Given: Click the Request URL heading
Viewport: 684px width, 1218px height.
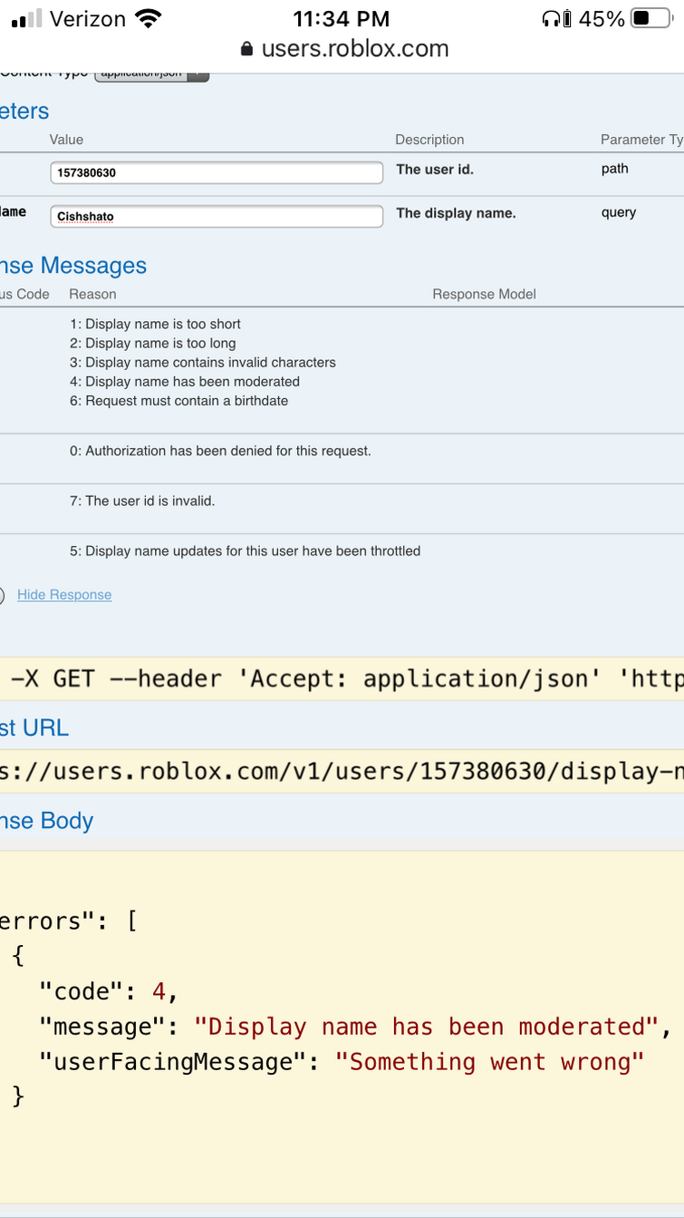Looking at the screenshot, I should pyautogui.click(x=34, y=728).
